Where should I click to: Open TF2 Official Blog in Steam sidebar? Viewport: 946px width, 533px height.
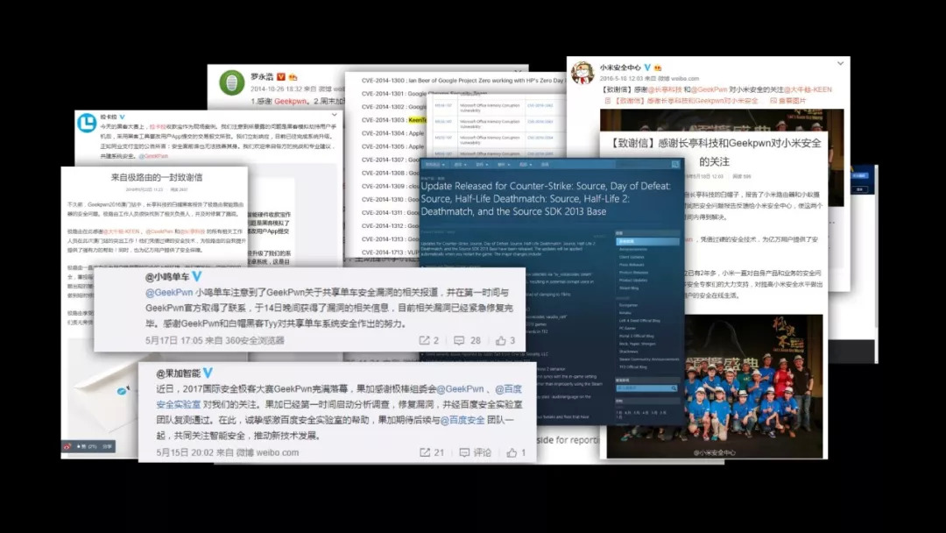[x=633, y=367]
